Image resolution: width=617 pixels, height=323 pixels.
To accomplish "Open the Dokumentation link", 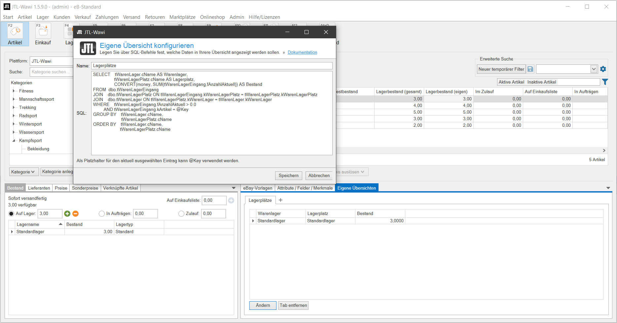I will tap(302, 52).
